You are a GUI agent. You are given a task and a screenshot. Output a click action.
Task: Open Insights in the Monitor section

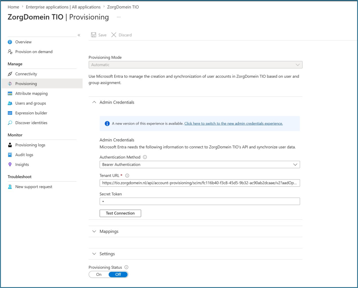[22, 165]
